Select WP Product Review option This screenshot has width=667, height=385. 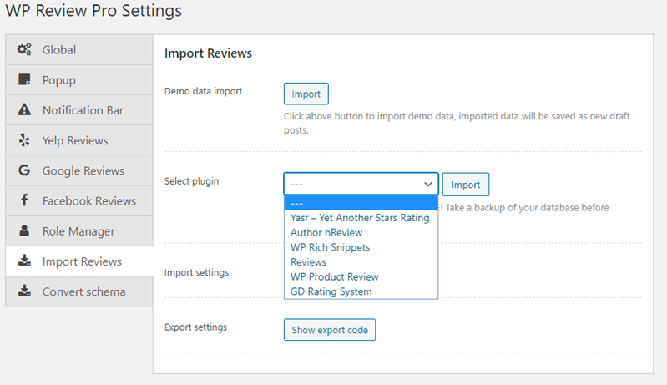(x=361, y=276)
